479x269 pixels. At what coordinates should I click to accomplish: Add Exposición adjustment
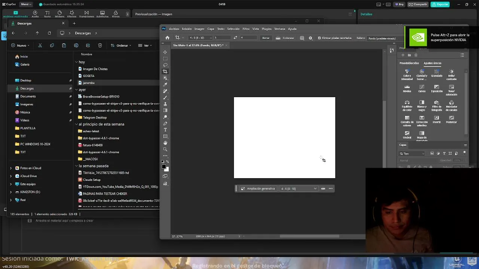[436, 88]
